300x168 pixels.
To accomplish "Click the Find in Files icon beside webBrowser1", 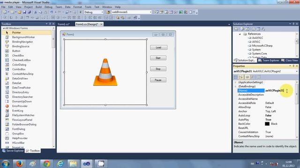I will point(108,12).
